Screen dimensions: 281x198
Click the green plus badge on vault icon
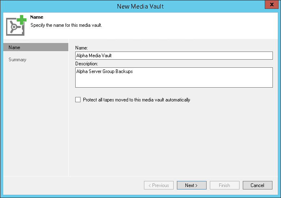(22, 20)
